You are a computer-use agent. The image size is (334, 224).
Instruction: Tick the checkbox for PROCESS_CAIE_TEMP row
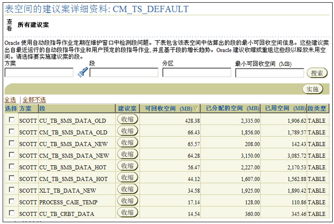pos(12,201)
